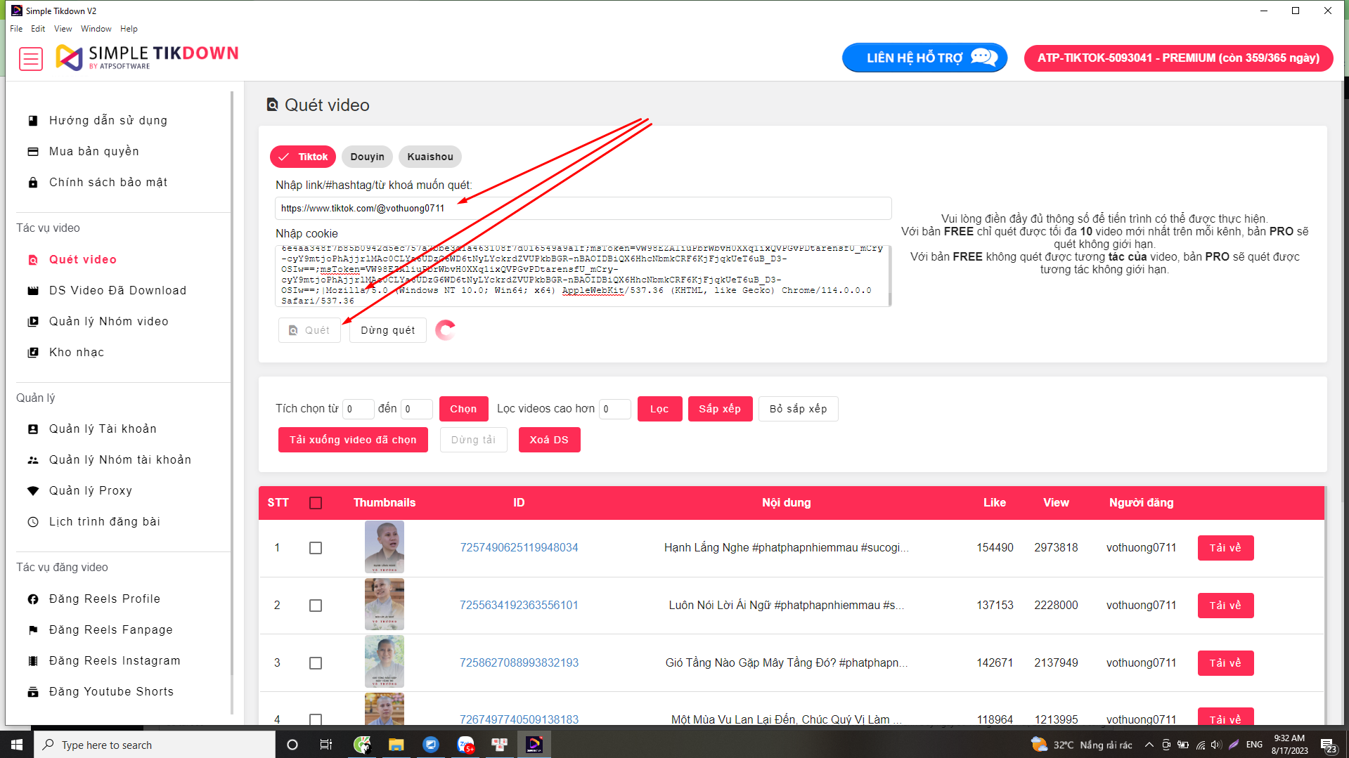This screenshot has width=1349, height=758.
Task: Check the box for video row 2
Action: (316, 606)
